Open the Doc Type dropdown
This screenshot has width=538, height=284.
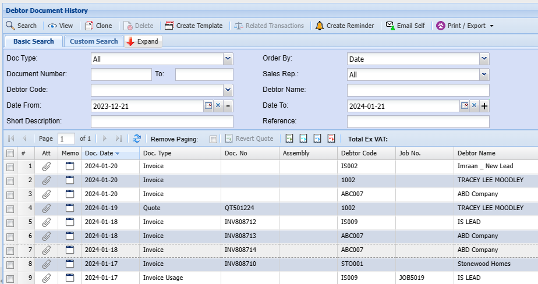[228, 59]
